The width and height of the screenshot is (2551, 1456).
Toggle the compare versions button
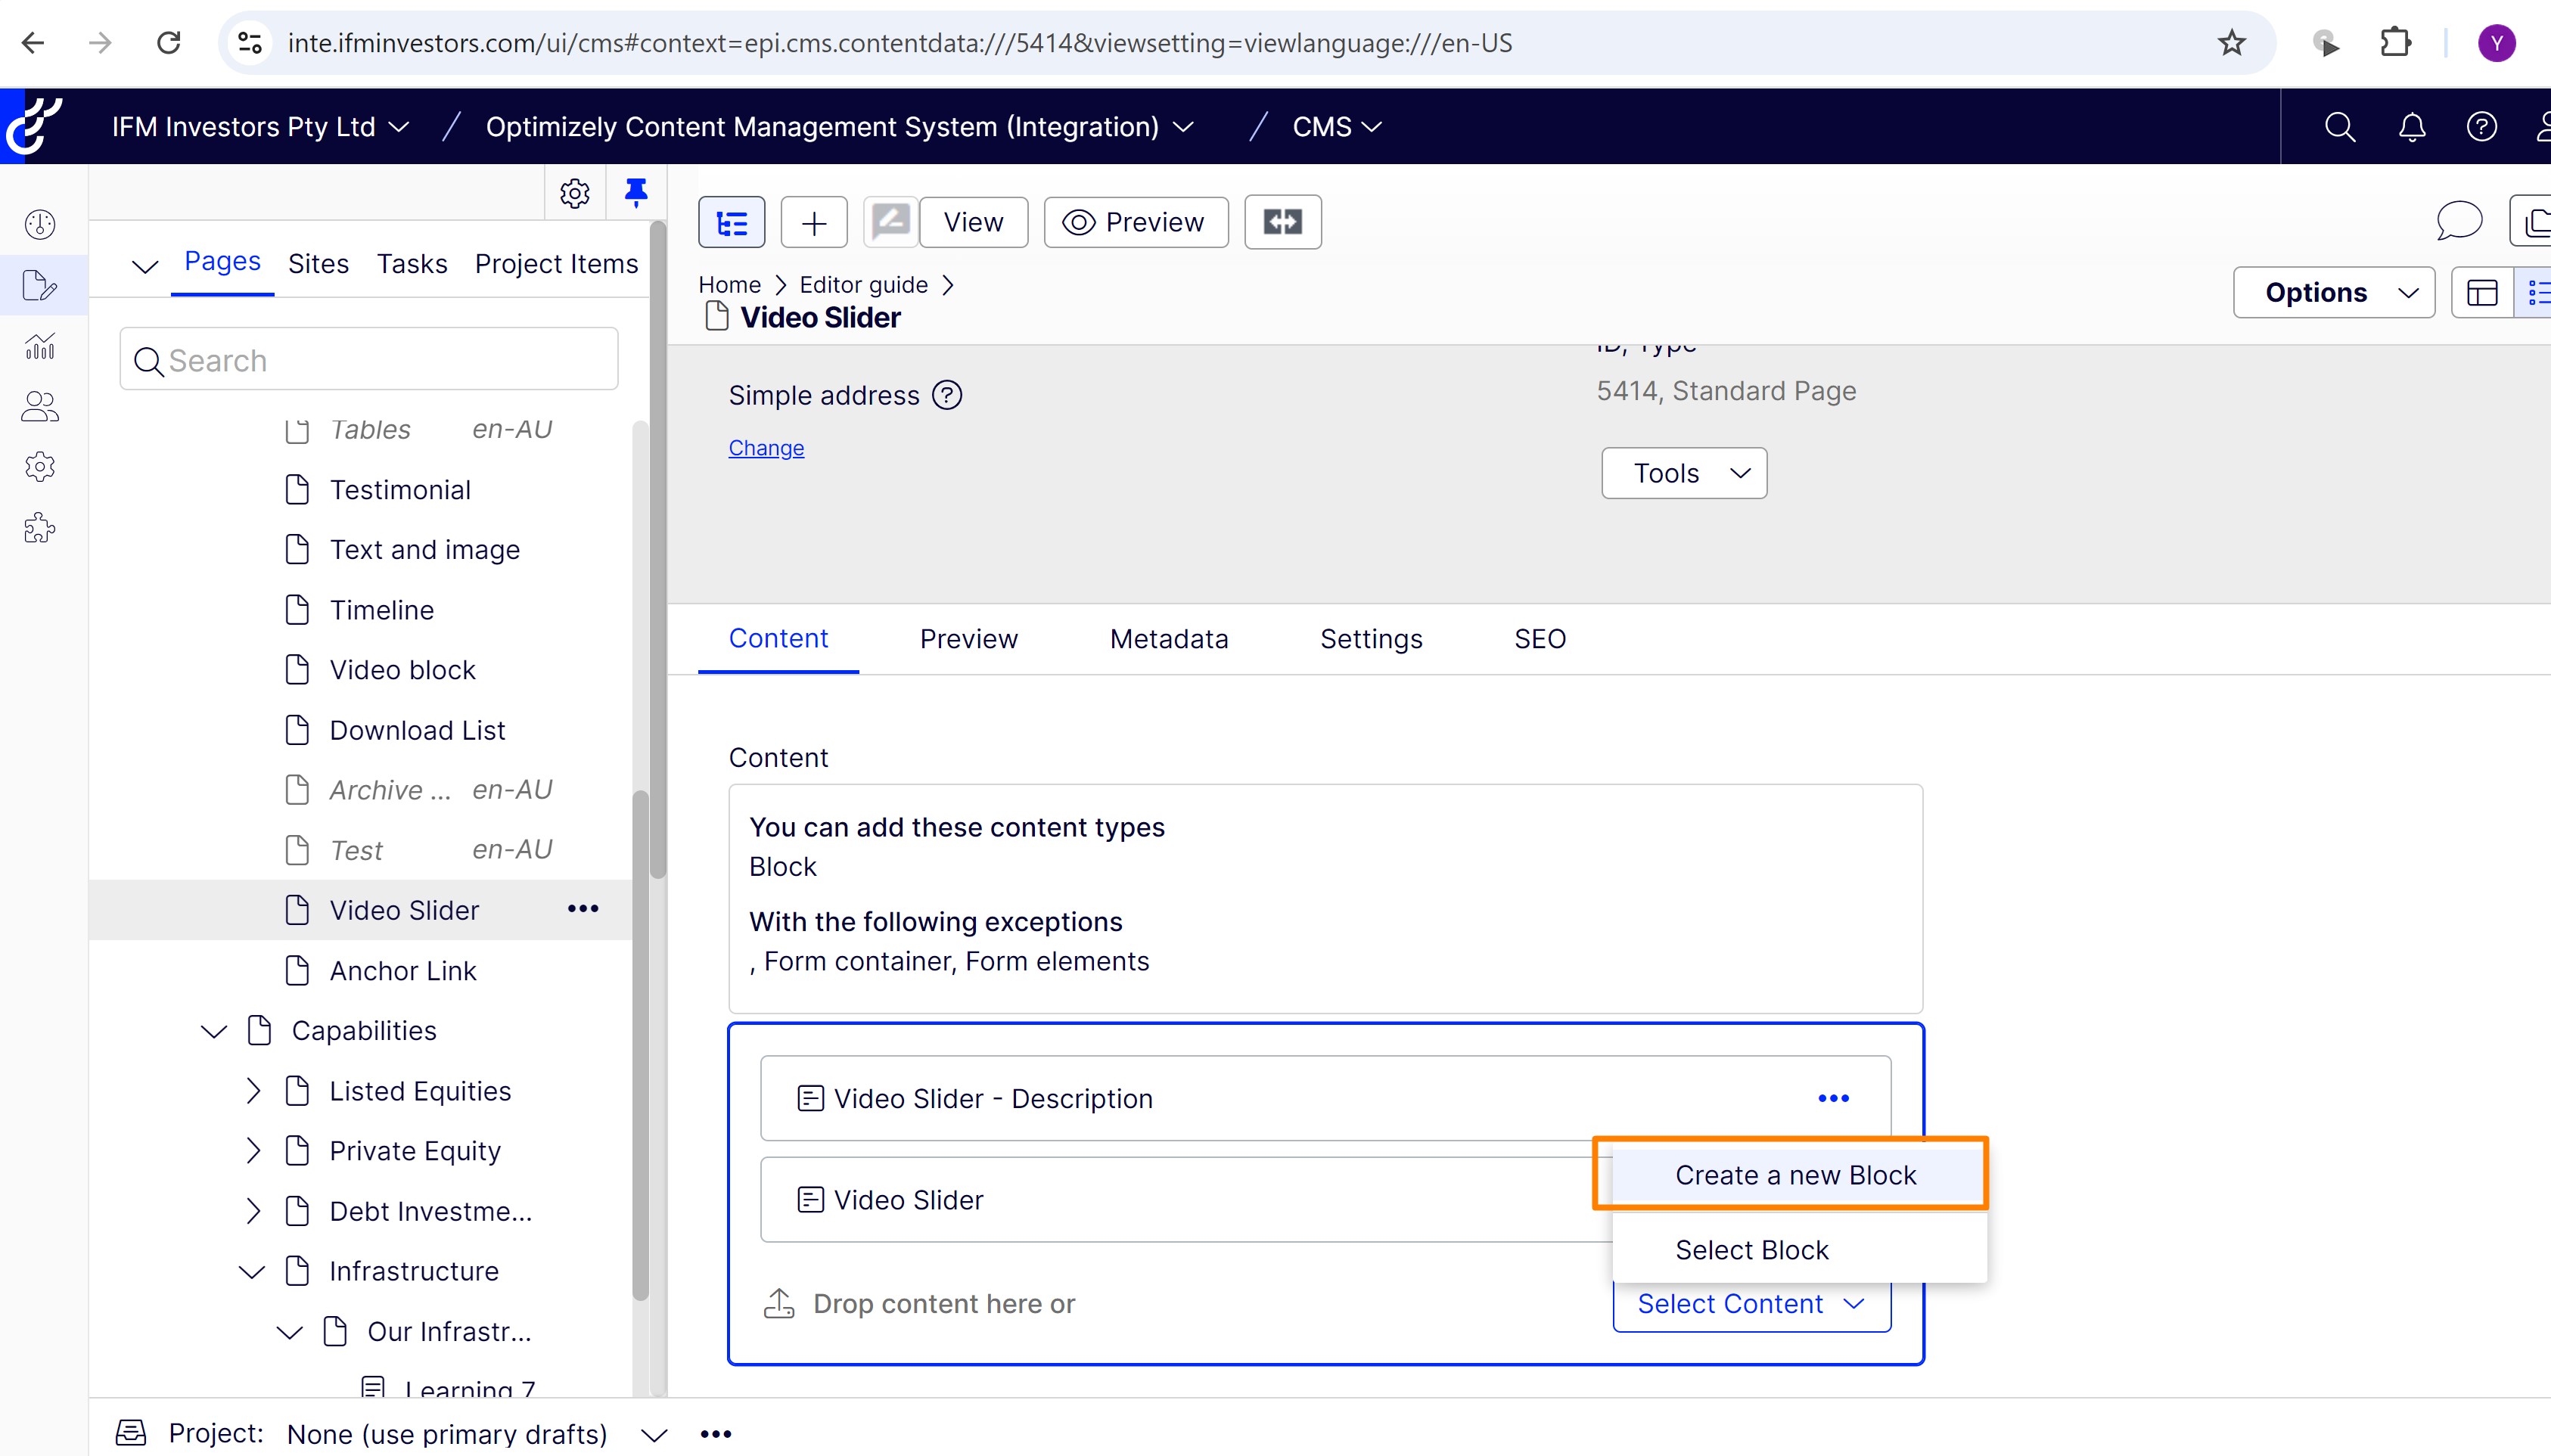(1282, 222)
